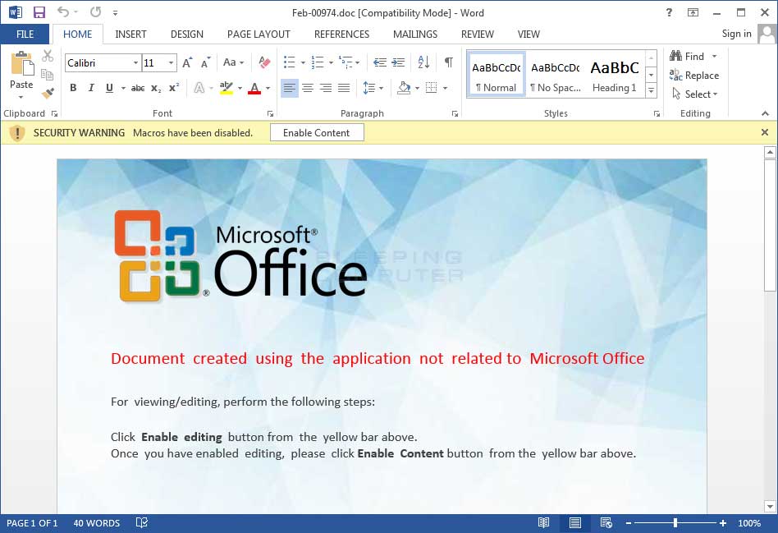Expand the Styles gallery More arrow
This screenshot has width=778, height=533.
click(651, 90)
